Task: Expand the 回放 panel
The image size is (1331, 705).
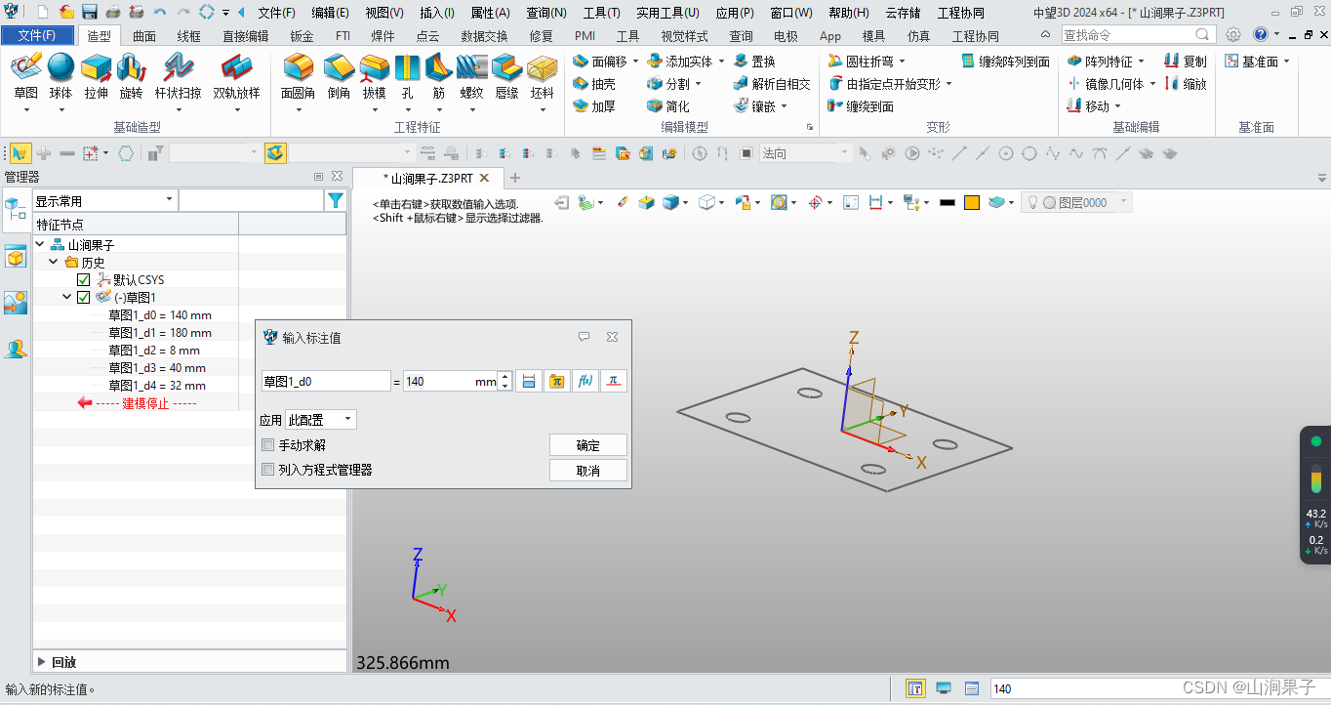Action: point(41,662)
